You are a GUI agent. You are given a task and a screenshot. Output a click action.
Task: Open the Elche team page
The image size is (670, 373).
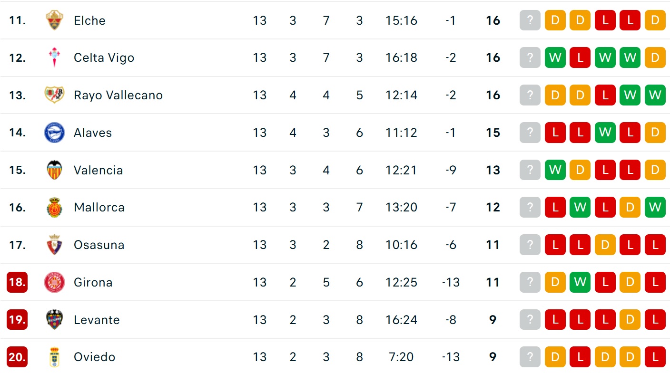(89, 20)
